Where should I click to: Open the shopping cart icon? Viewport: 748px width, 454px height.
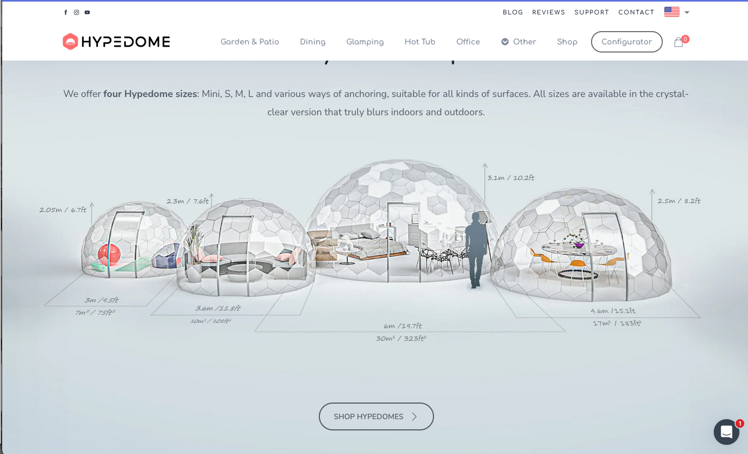click(678, 42)
